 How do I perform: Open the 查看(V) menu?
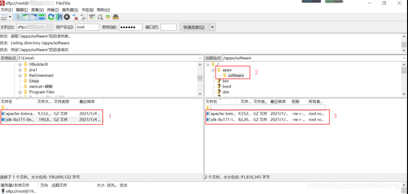pyautogui.click(x=38, y=10)
